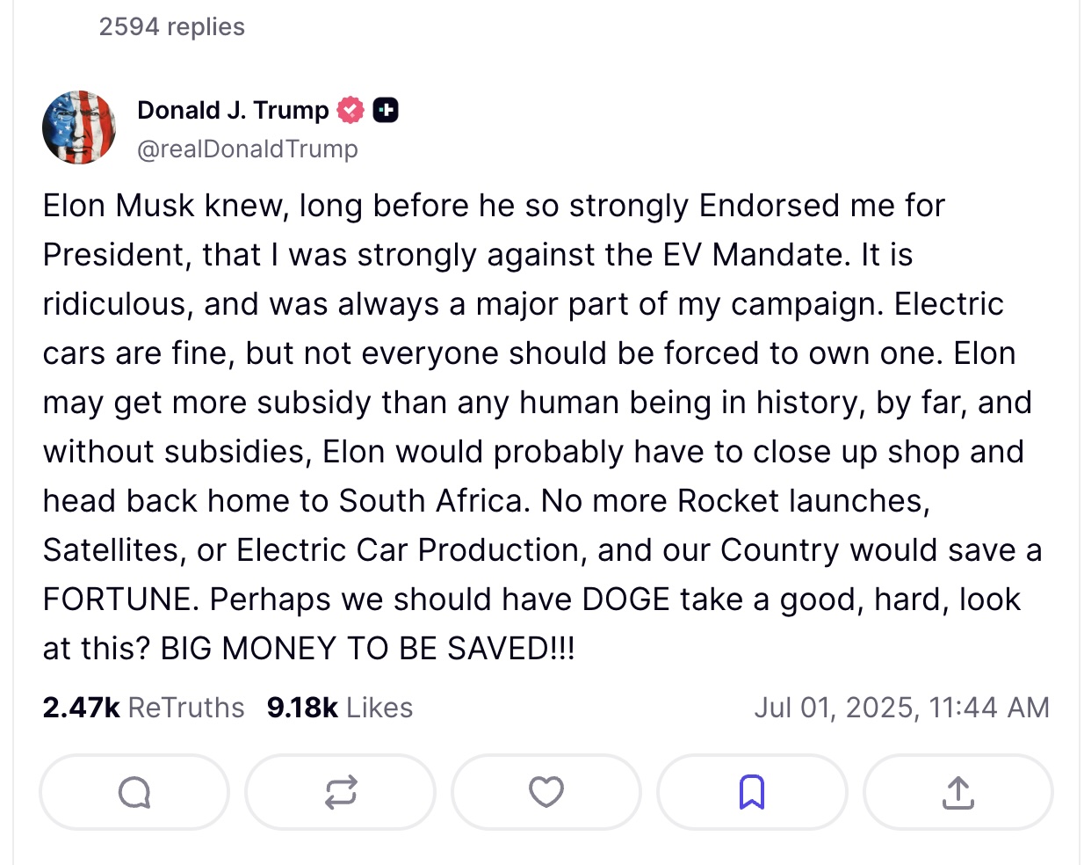Click "BIG MONEY TO BE SAVED!!!" text

[x=367, y=649]
